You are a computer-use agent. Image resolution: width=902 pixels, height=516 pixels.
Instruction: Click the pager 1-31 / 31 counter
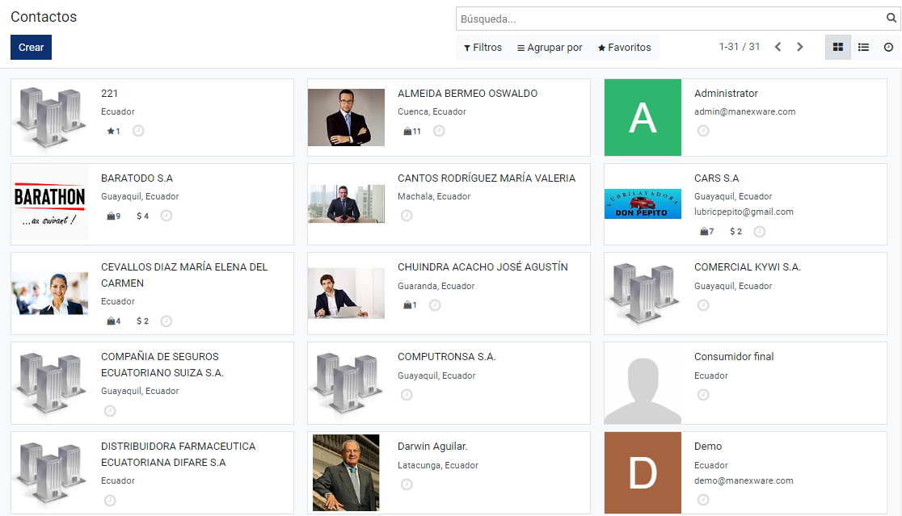pos(740,47)
